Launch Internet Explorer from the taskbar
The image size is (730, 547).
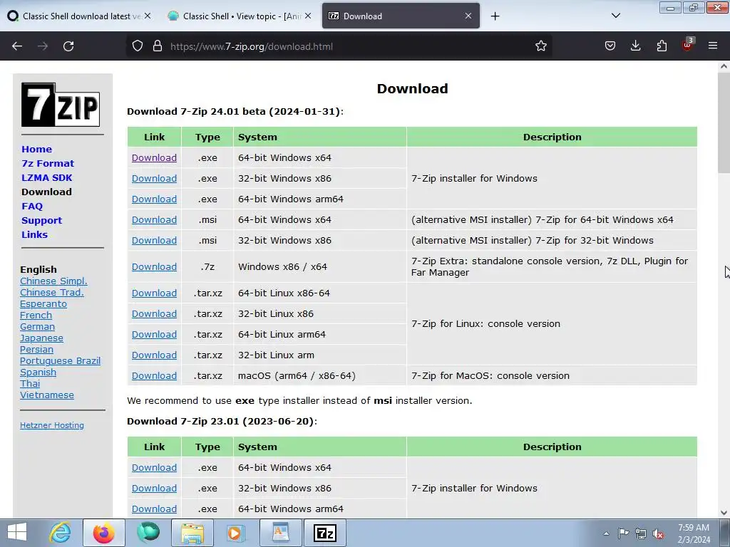tap(61, 533)
